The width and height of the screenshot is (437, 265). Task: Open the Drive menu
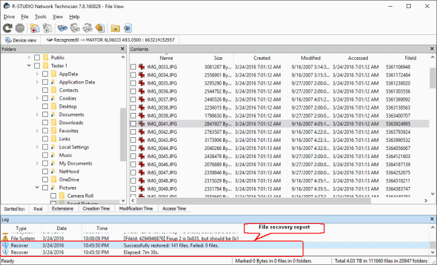point(9,17)
